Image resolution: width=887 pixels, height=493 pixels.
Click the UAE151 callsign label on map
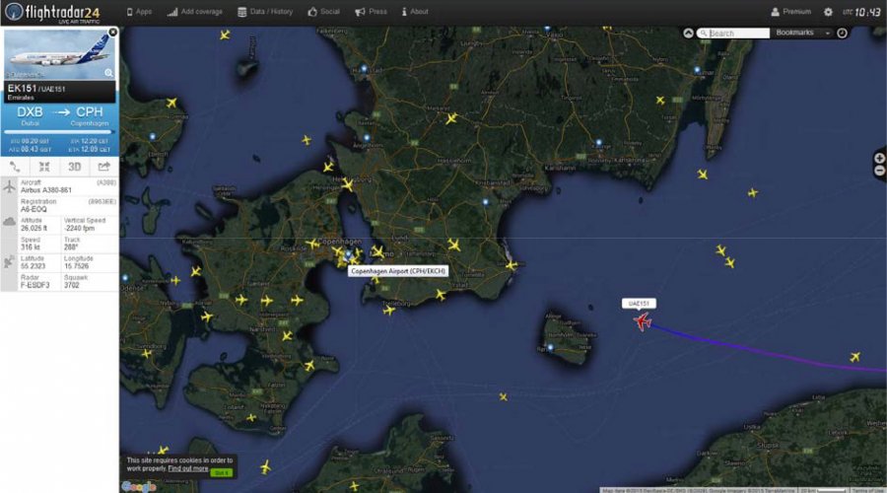(x=639, y=304)
